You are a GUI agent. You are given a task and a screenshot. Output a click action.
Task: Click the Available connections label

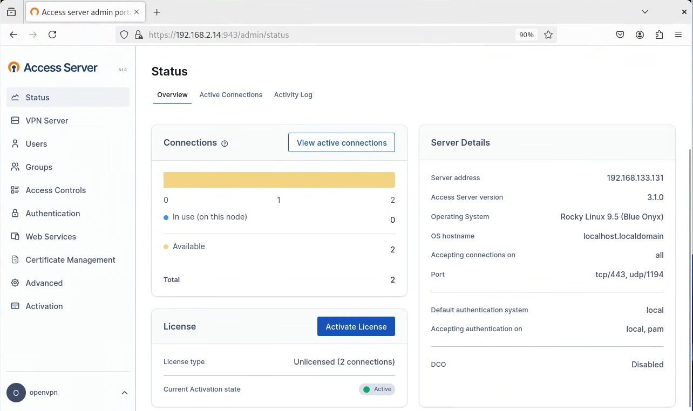click(189, 246)
